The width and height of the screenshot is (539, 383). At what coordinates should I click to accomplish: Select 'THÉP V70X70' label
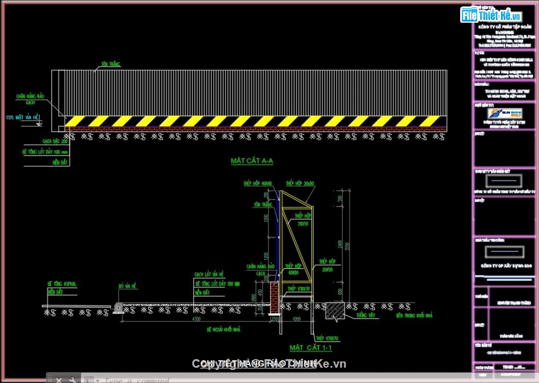click(x=327, y=338)
